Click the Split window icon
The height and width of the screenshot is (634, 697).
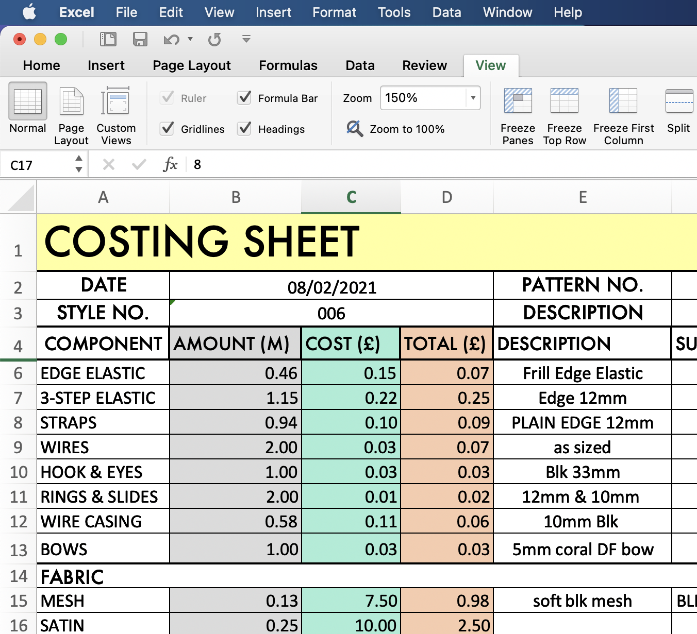click(679, 101)
